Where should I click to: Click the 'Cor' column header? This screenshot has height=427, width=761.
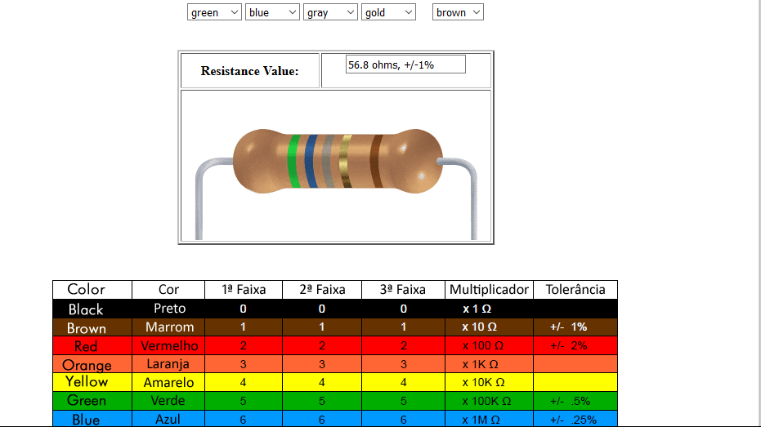[x=168, y=289]
